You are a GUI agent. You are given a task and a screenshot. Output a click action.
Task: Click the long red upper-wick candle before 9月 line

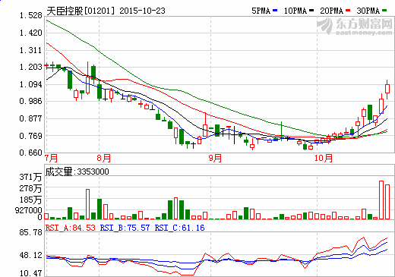[205, 125]
